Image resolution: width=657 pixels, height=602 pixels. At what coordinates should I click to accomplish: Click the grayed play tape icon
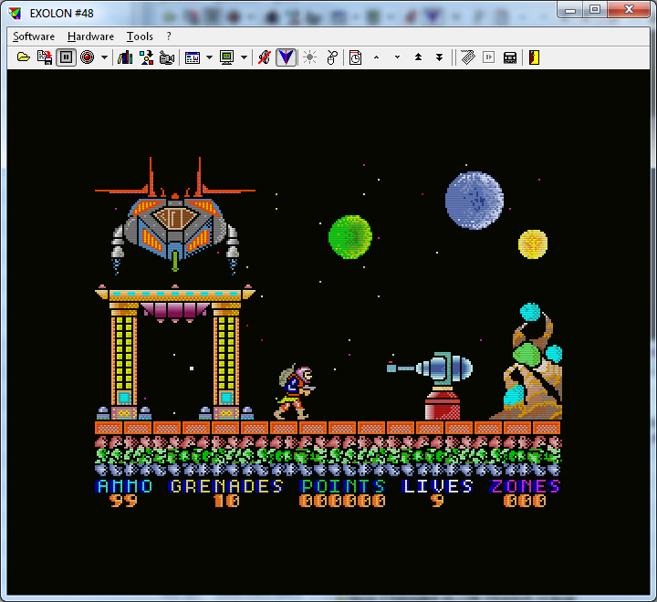(x=488, y=57)
